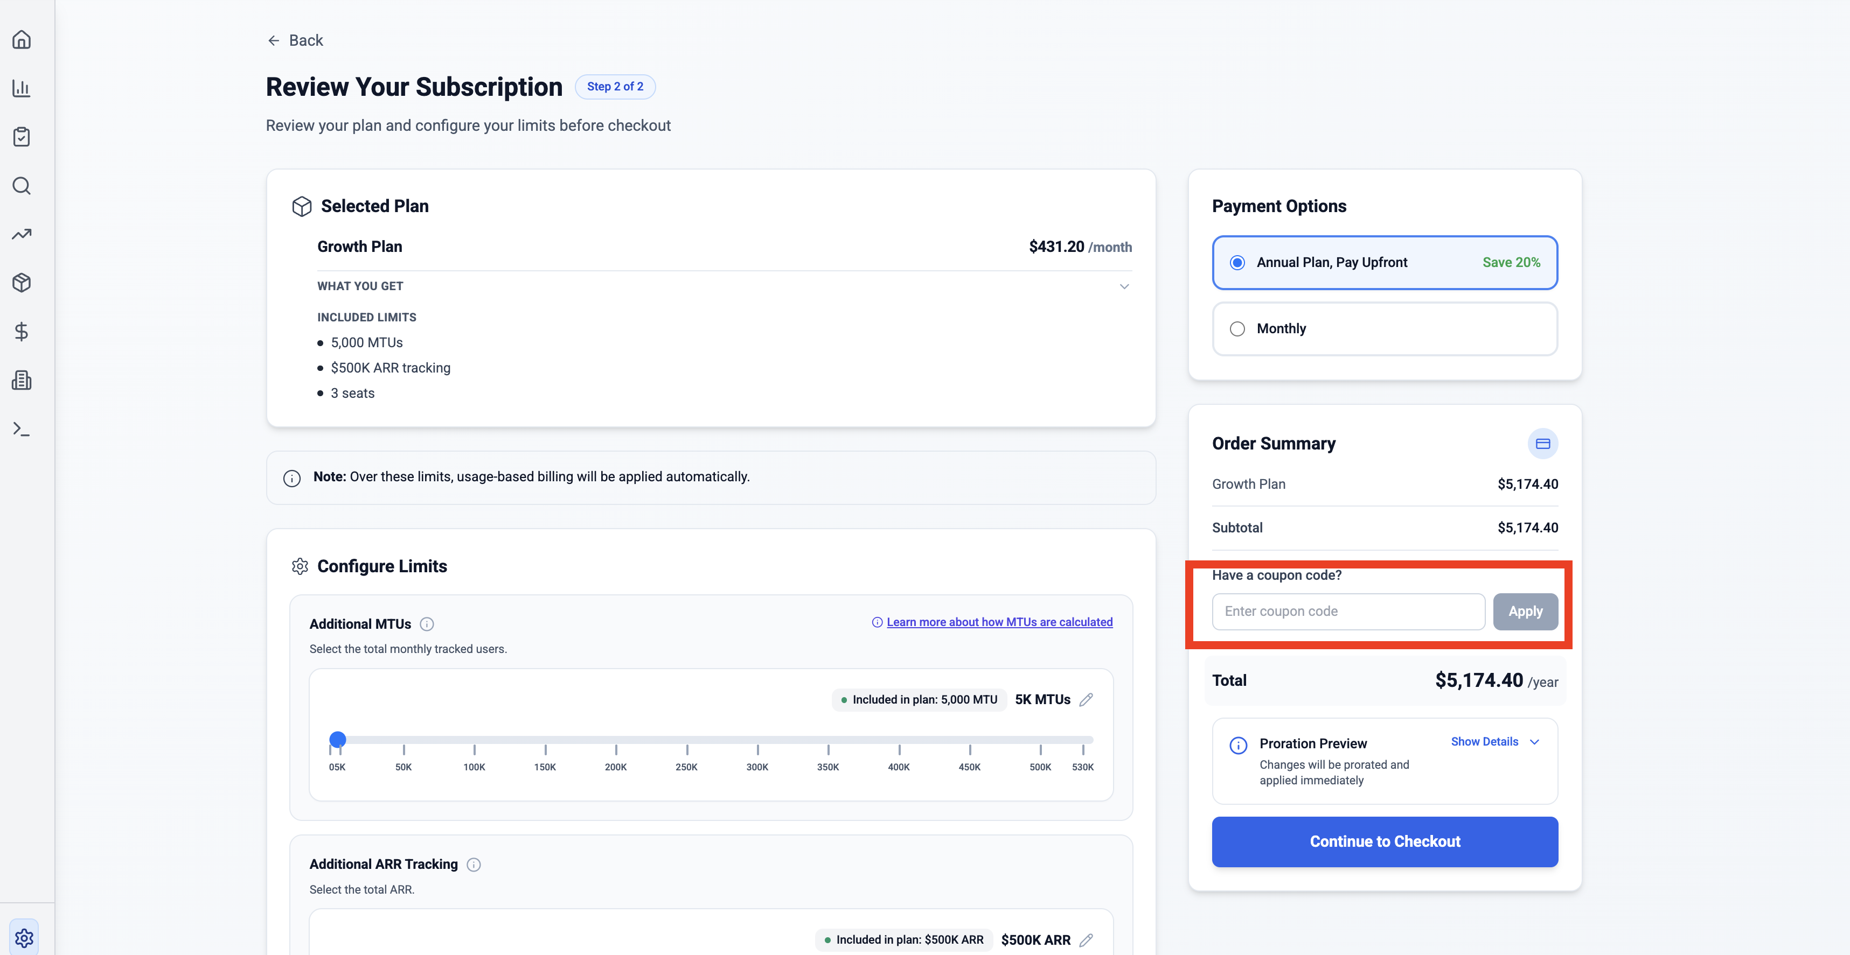This screenshot has width=1850, height=955.
Task: Edit the 5K MTUs value pencil icon
Action: (x=1086, y=700)
